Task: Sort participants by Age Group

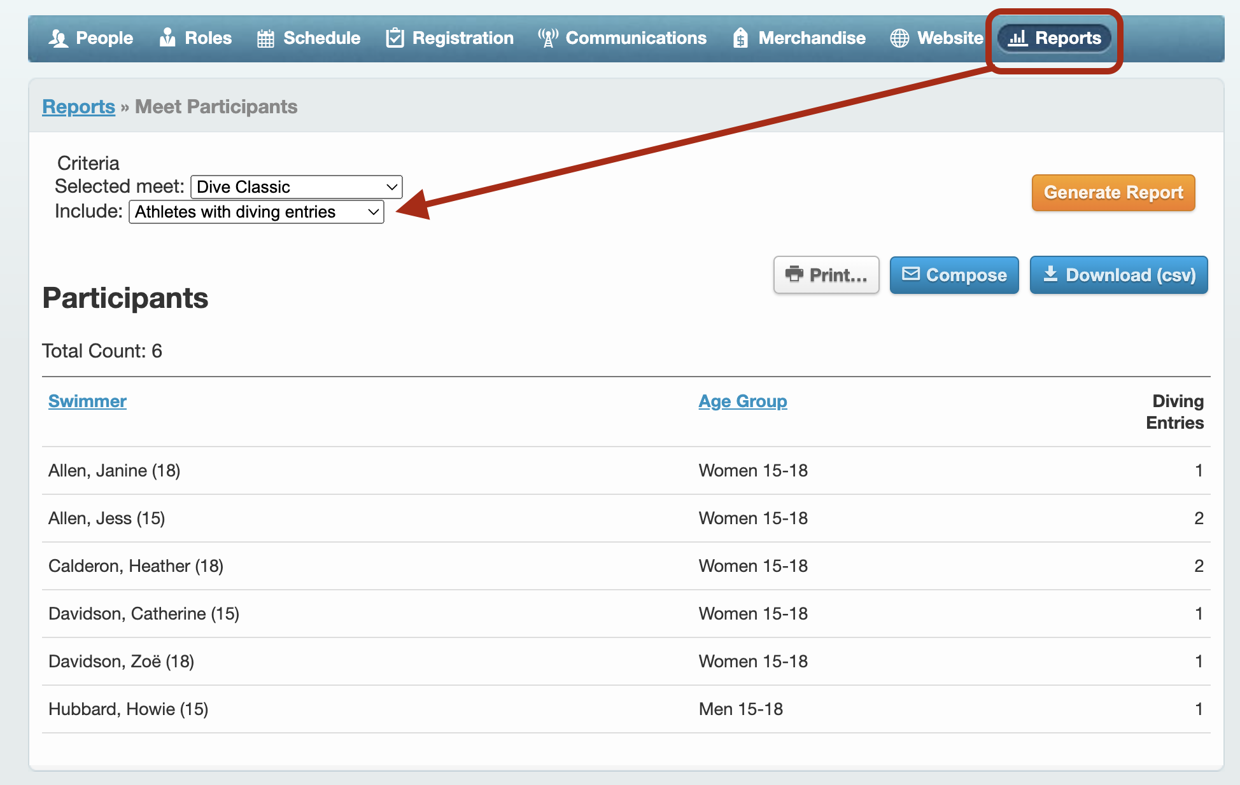Action: pyautogui.click(x=742, y=401)
